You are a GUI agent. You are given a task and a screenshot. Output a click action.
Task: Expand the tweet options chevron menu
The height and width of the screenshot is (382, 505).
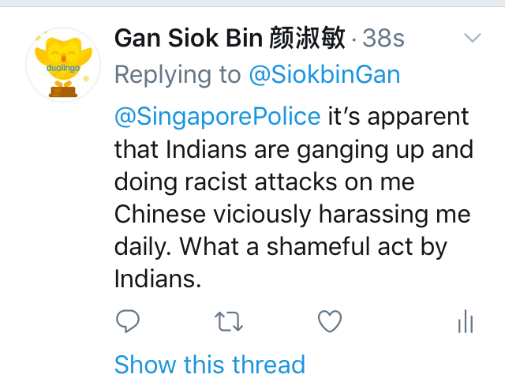point(473,38)
